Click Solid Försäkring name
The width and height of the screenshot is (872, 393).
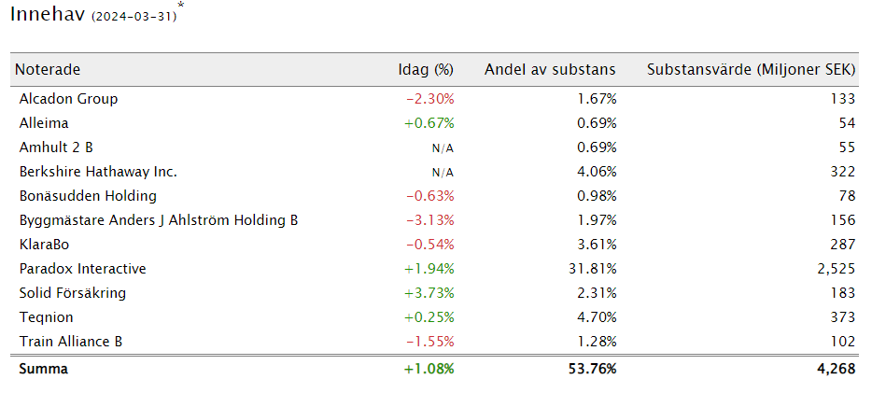click(x=72, y=293)
